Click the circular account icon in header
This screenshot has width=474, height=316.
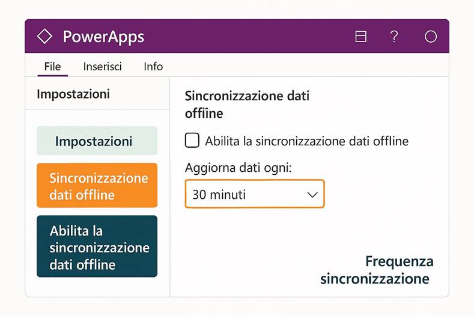(x=431, y=37)
